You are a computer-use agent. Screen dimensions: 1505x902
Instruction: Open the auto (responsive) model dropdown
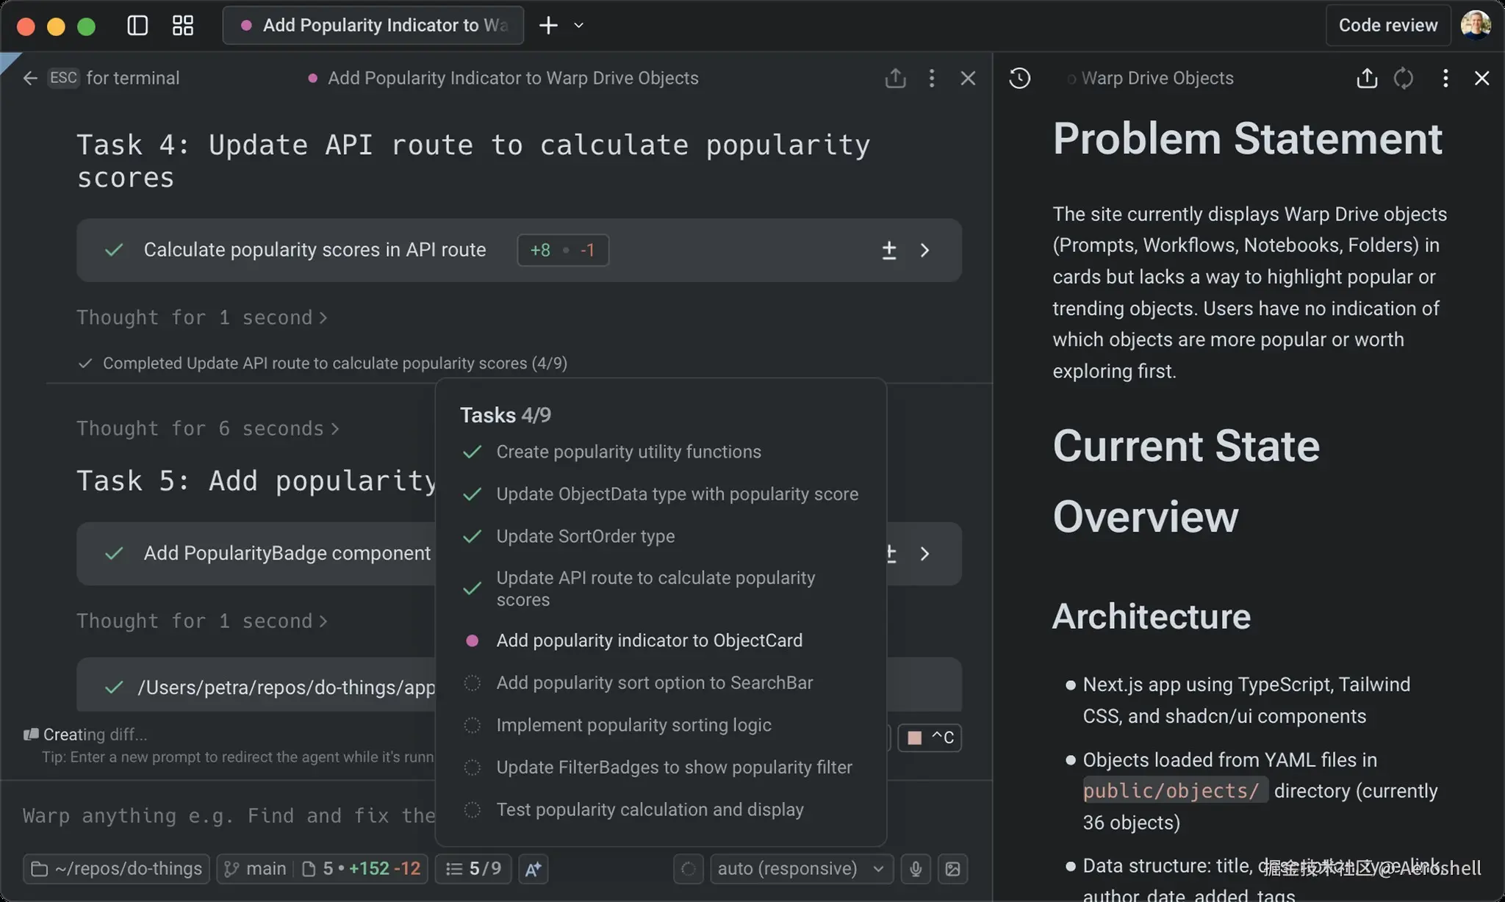tap(800, 869)
